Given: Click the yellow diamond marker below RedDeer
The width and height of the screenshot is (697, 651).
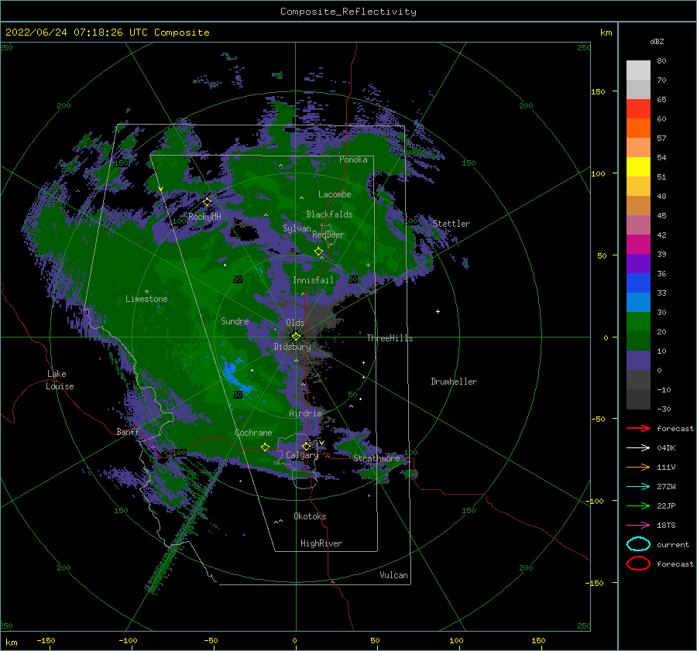Looking at the screenshot, I should [x=319, y=252].
